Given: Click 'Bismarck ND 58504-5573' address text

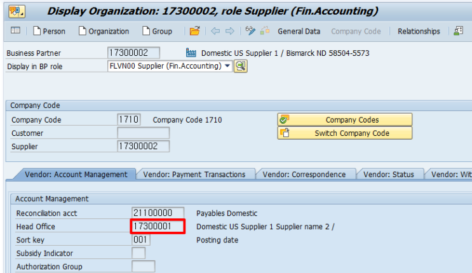Looking at the screenshot, I should tap(328, 53).
